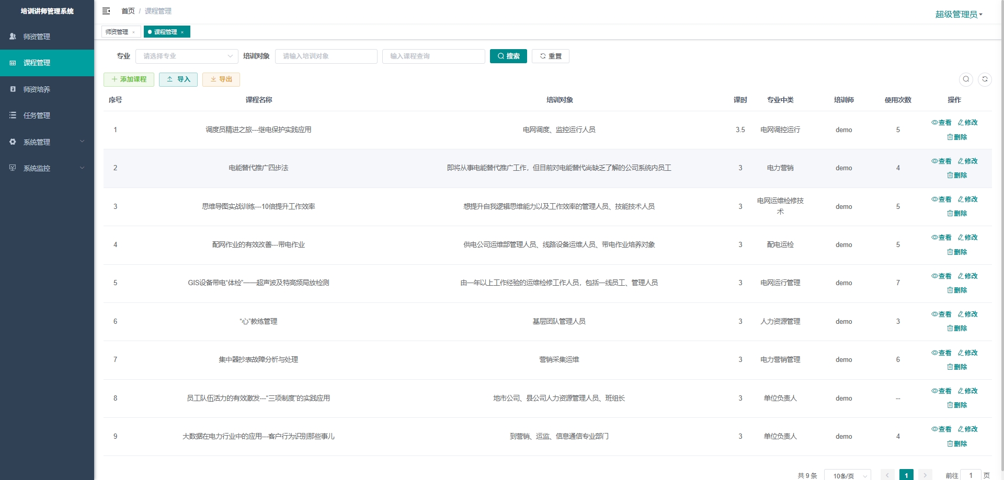1004x480 pixels.
Task: Click cell text 电网调控运行
Action: pyautogui.click(x=780, y=130)
